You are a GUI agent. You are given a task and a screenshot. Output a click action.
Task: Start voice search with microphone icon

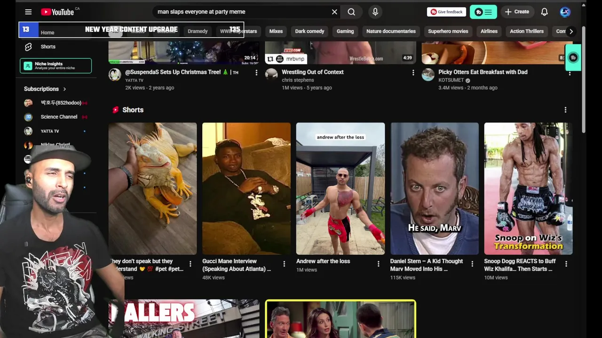[375, 12]
